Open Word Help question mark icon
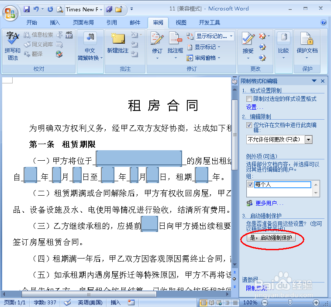This screenshot has height=307, width=331. point(324,22)
